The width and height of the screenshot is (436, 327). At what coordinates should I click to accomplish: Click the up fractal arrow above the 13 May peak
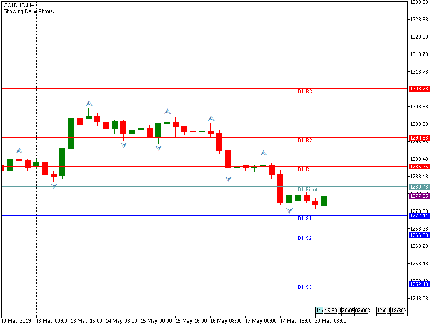89,103
